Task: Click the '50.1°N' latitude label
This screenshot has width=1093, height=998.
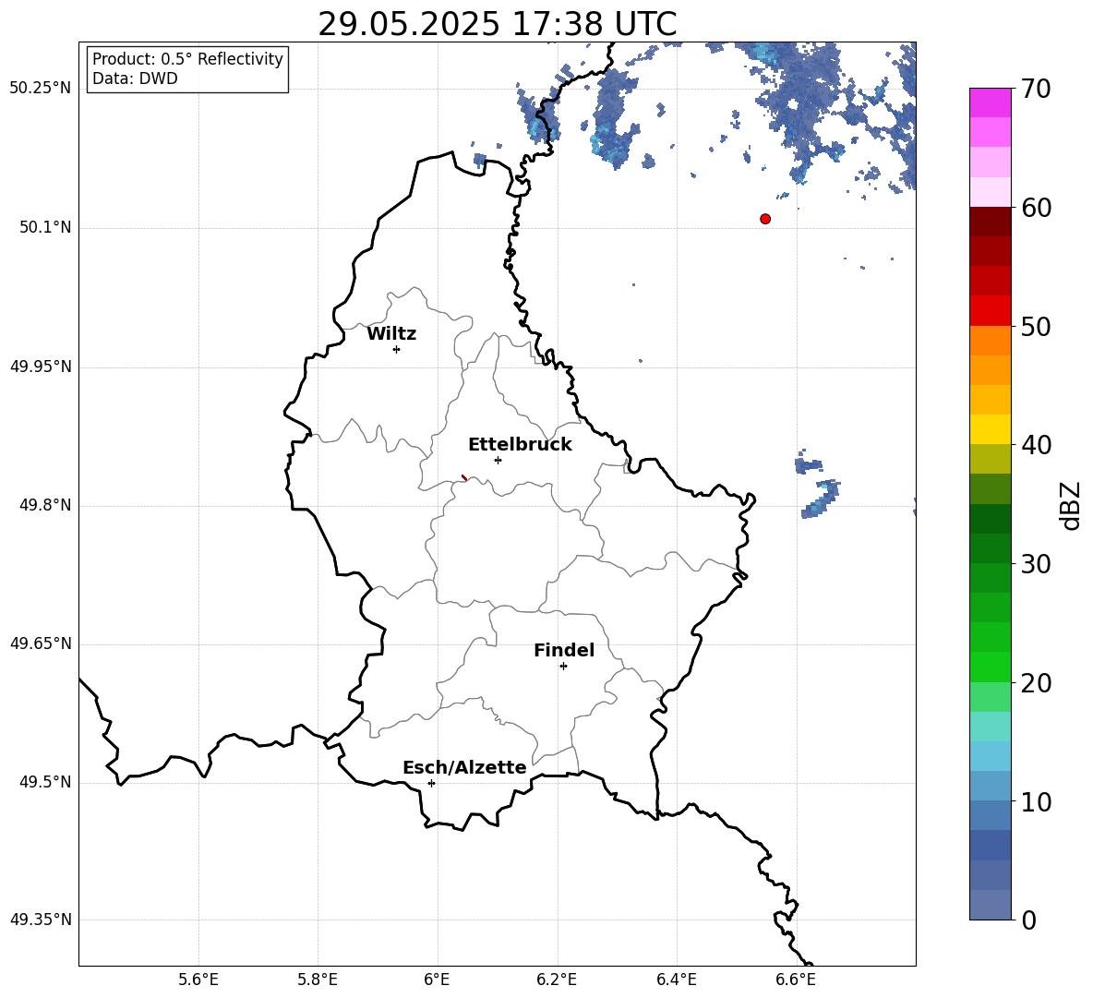Action: [x=45, y=227]
